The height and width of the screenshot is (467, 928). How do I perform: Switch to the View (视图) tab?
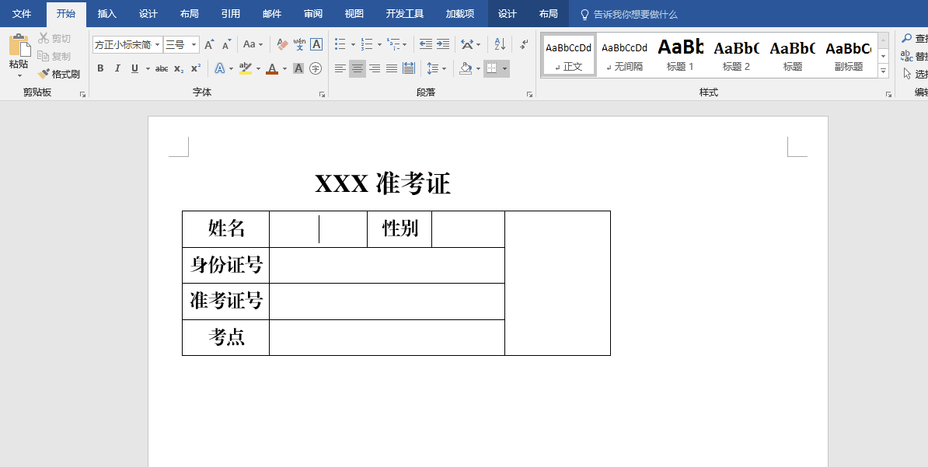(354, 14)
